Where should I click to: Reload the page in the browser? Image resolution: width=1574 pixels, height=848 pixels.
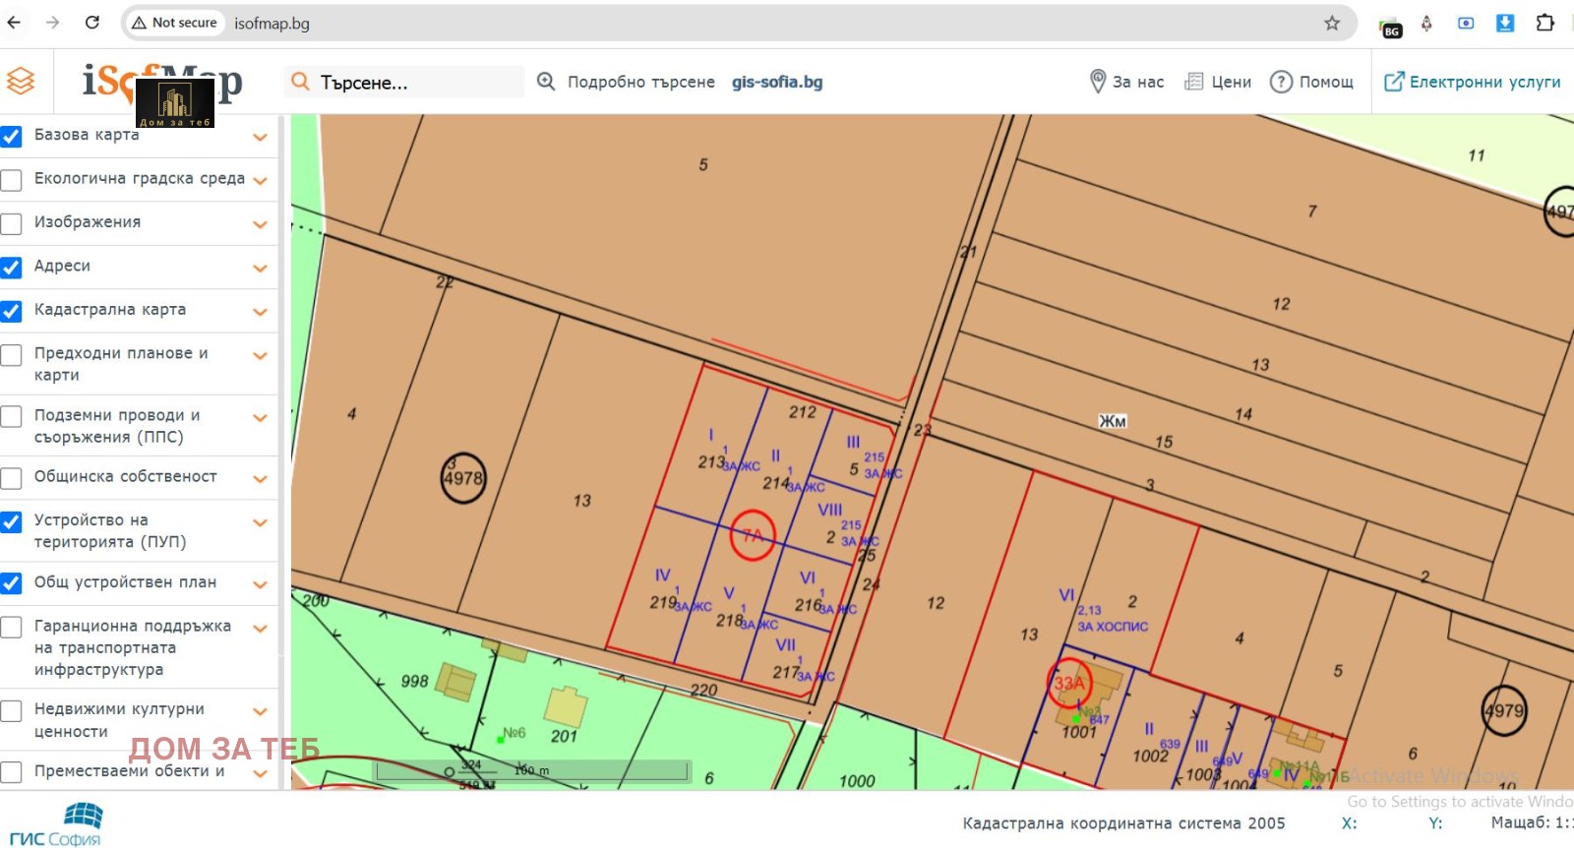coord(91,23)
